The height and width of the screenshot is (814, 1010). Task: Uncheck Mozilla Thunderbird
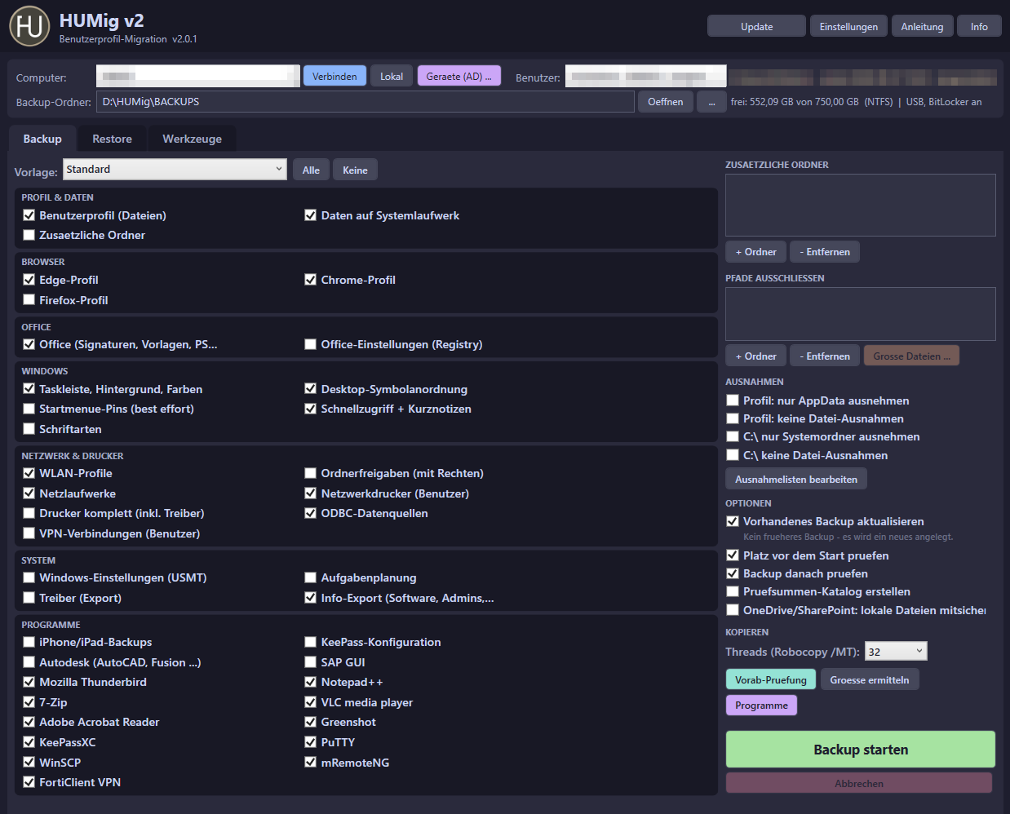(29, 682)
